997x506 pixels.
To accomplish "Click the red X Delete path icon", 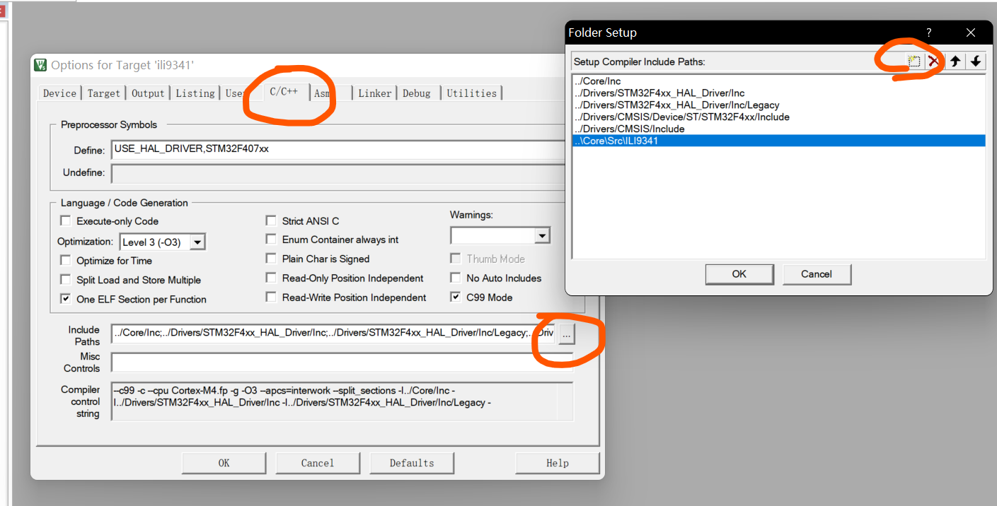I will coord(934,61).
